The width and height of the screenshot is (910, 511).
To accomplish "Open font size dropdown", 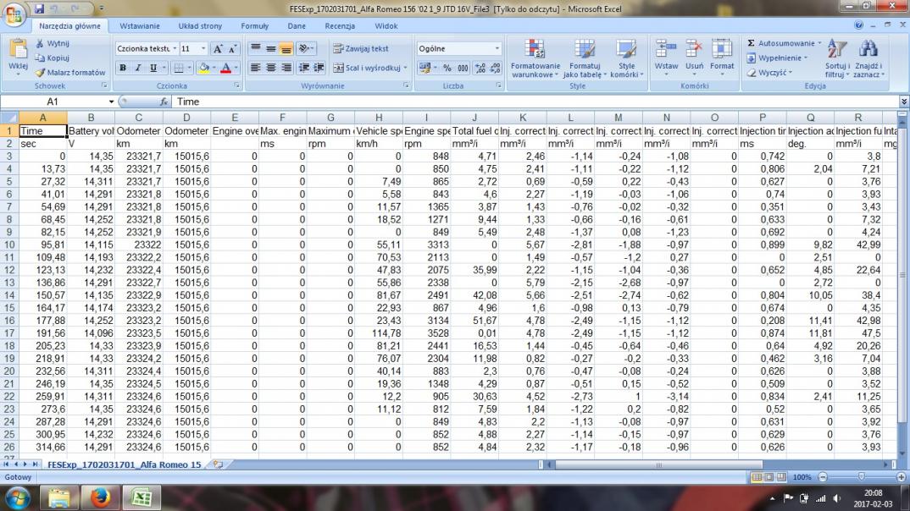I will coord(203,49).
